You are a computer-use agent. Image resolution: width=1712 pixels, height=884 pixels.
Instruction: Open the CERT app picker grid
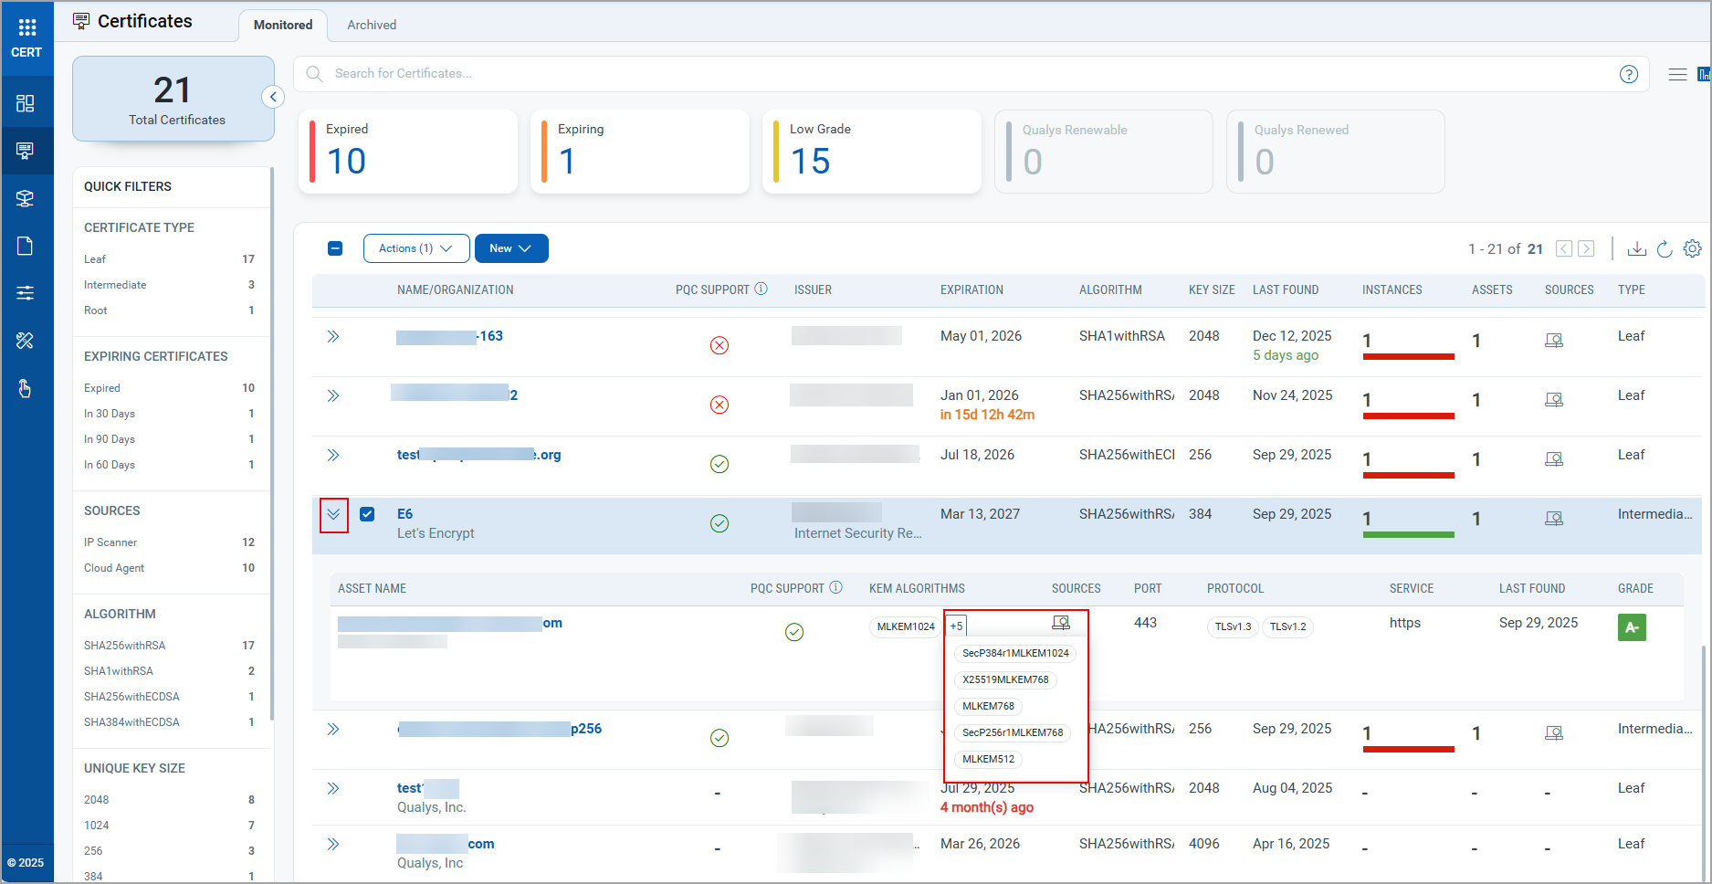click(26, 27)
